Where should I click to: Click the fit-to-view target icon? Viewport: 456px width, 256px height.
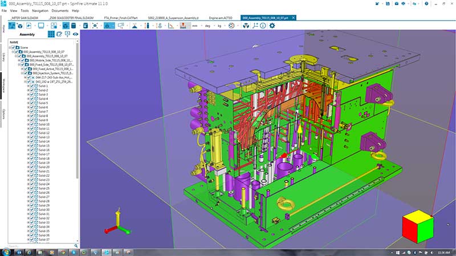(x=95, y=26)
